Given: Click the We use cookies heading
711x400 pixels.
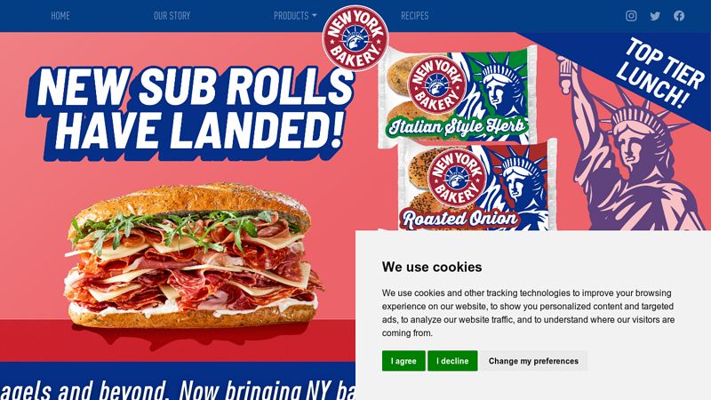Looking at the screenshot, I should pos(432,267).
